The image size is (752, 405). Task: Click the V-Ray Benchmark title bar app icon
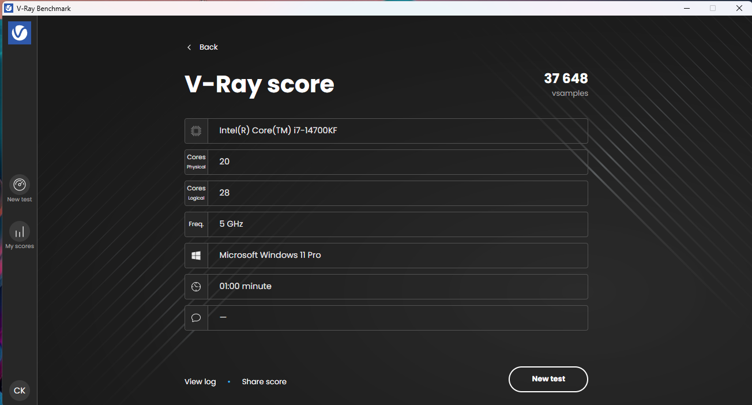click(9, 8)
